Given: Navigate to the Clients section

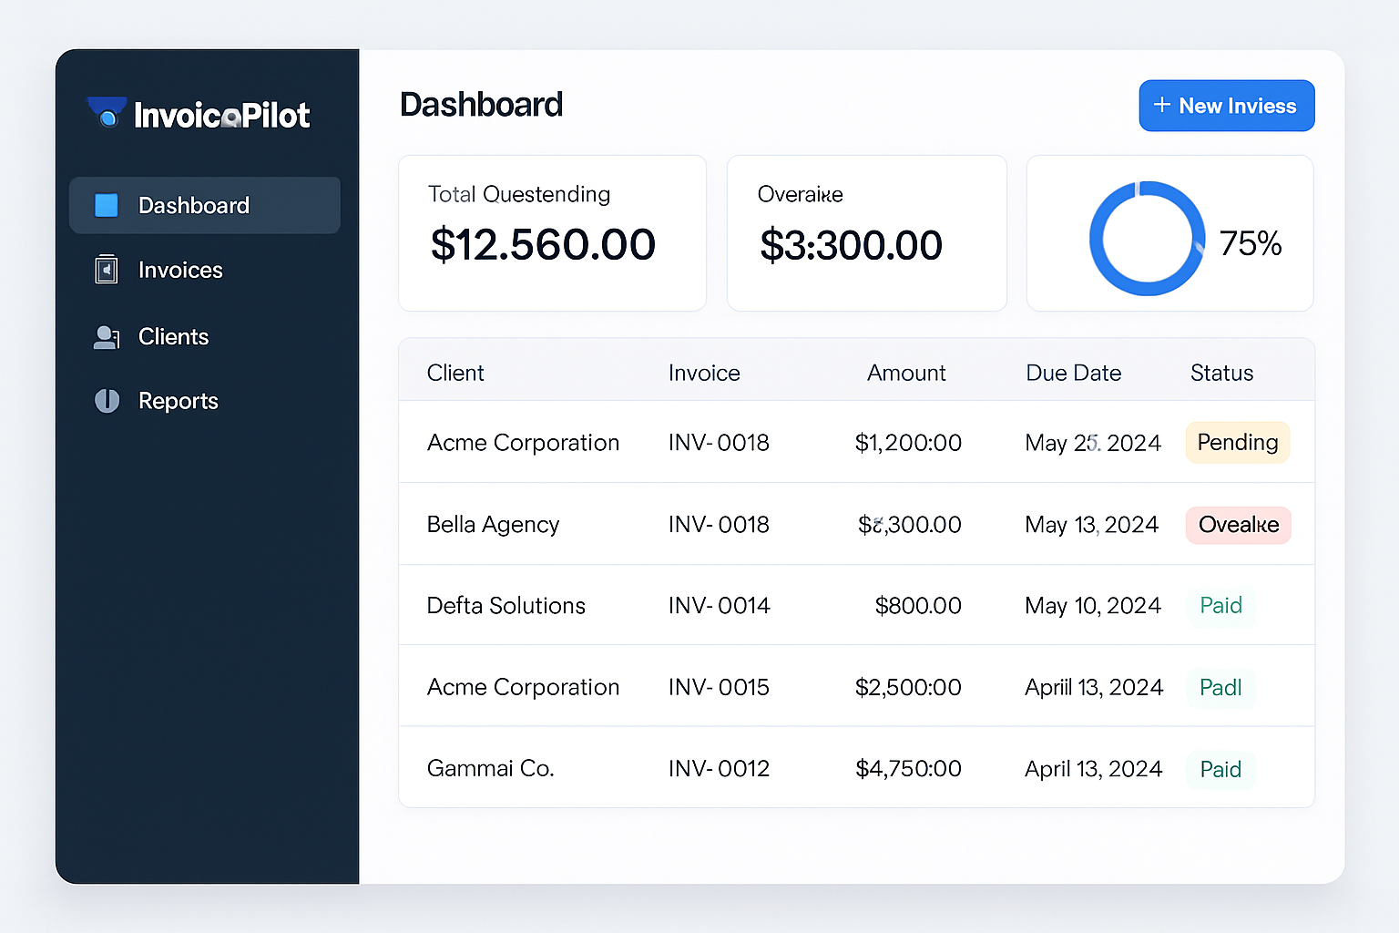Looking at the screenshot, I should pyautogui.click(x=173, y=337).
